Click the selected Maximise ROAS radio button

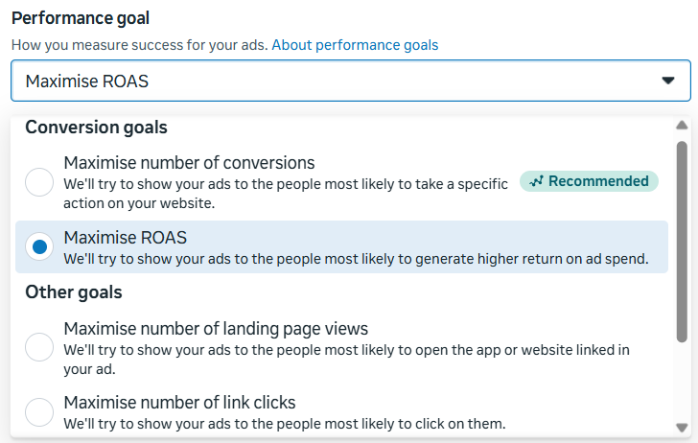[x=39, y=247]
